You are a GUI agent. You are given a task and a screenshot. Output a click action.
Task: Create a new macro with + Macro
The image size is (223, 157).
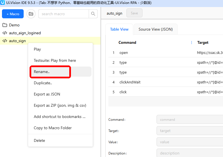pyautogui.click(x=13, y=14)
